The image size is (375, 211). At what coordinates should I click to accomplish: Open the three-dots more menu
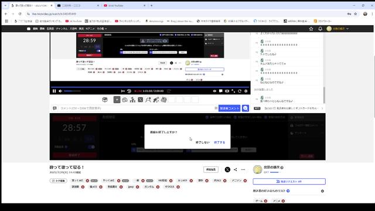pos(243,169)
